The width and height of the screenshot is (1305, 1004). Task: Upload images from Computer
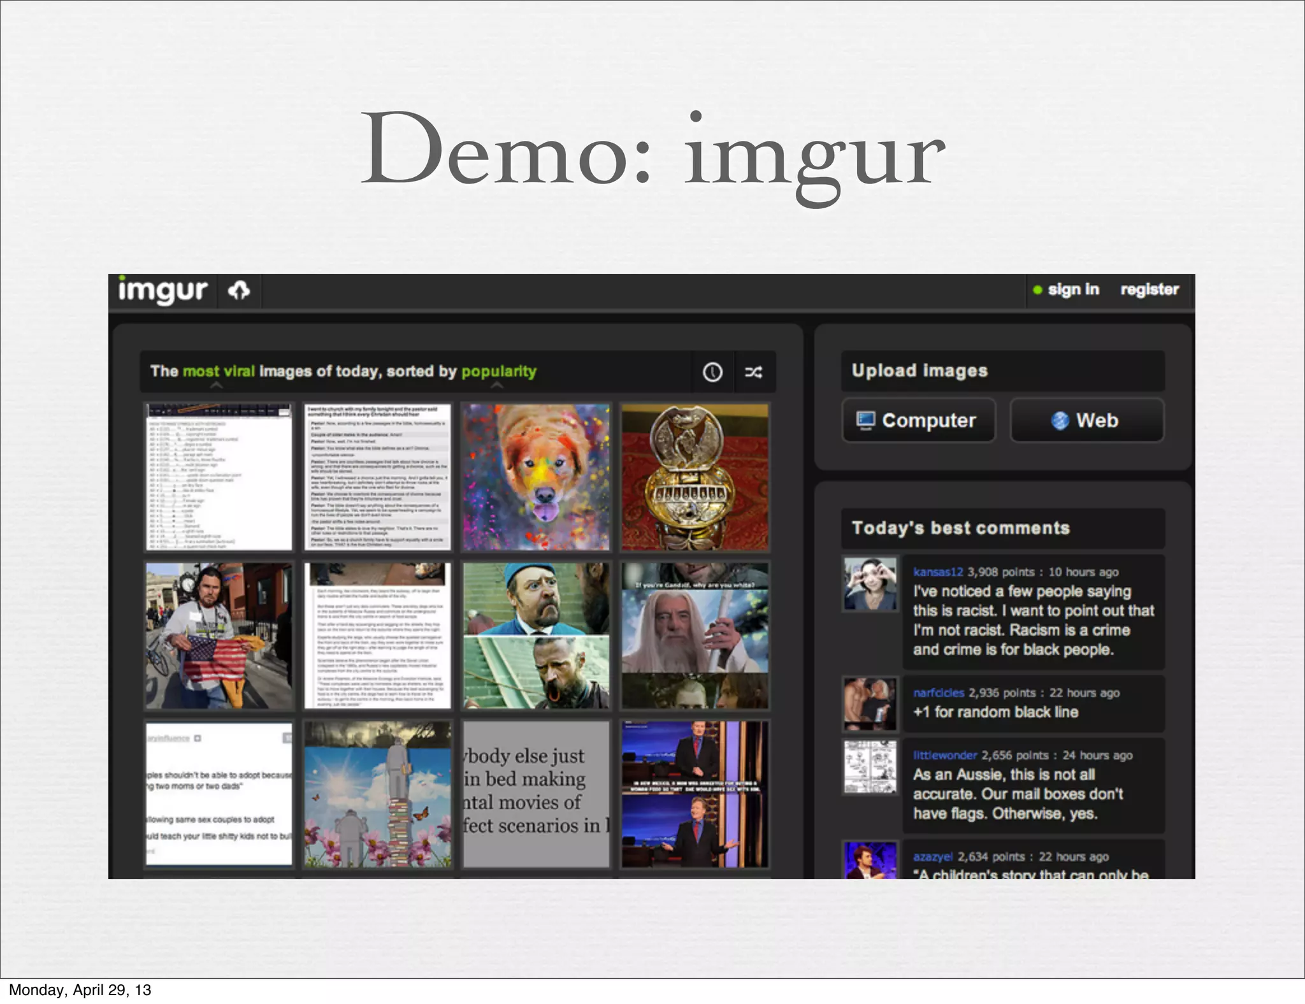point(918,420)
